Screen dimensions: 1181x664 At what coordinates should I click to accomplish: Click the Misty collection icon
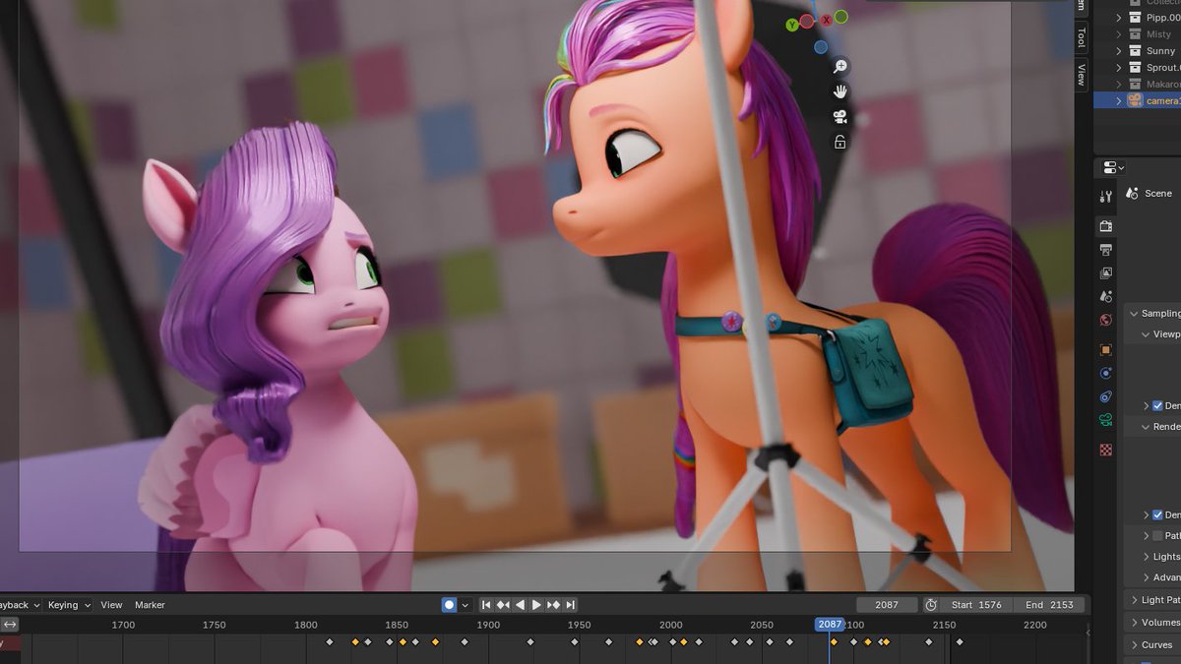pyautogui.click(x=1135, y=33)
